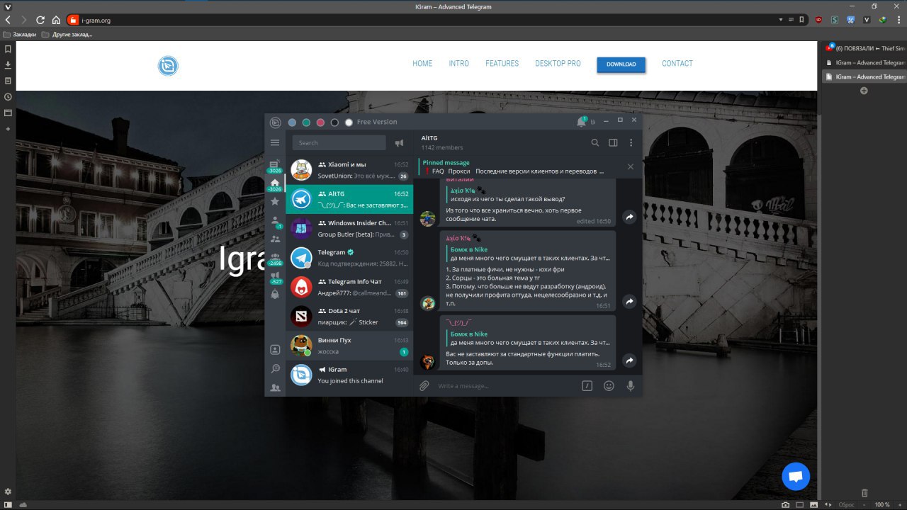Open the IGram hamburger menu
Viewport: 907px width, 510px height.
click(x=275, y=142)
